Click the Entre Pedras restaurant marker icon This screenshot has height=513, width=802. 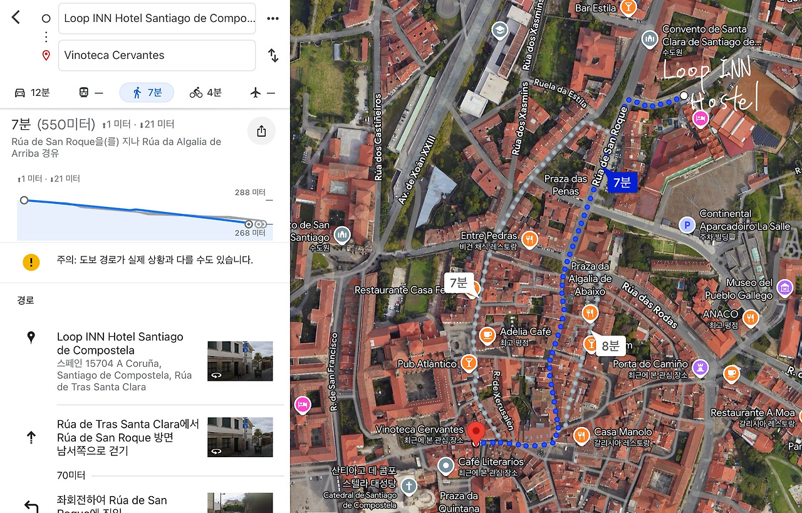click(x=529, y=240)
